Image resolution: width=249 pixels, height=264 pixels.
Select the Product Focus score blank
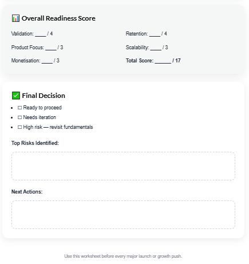pos(51,48)
